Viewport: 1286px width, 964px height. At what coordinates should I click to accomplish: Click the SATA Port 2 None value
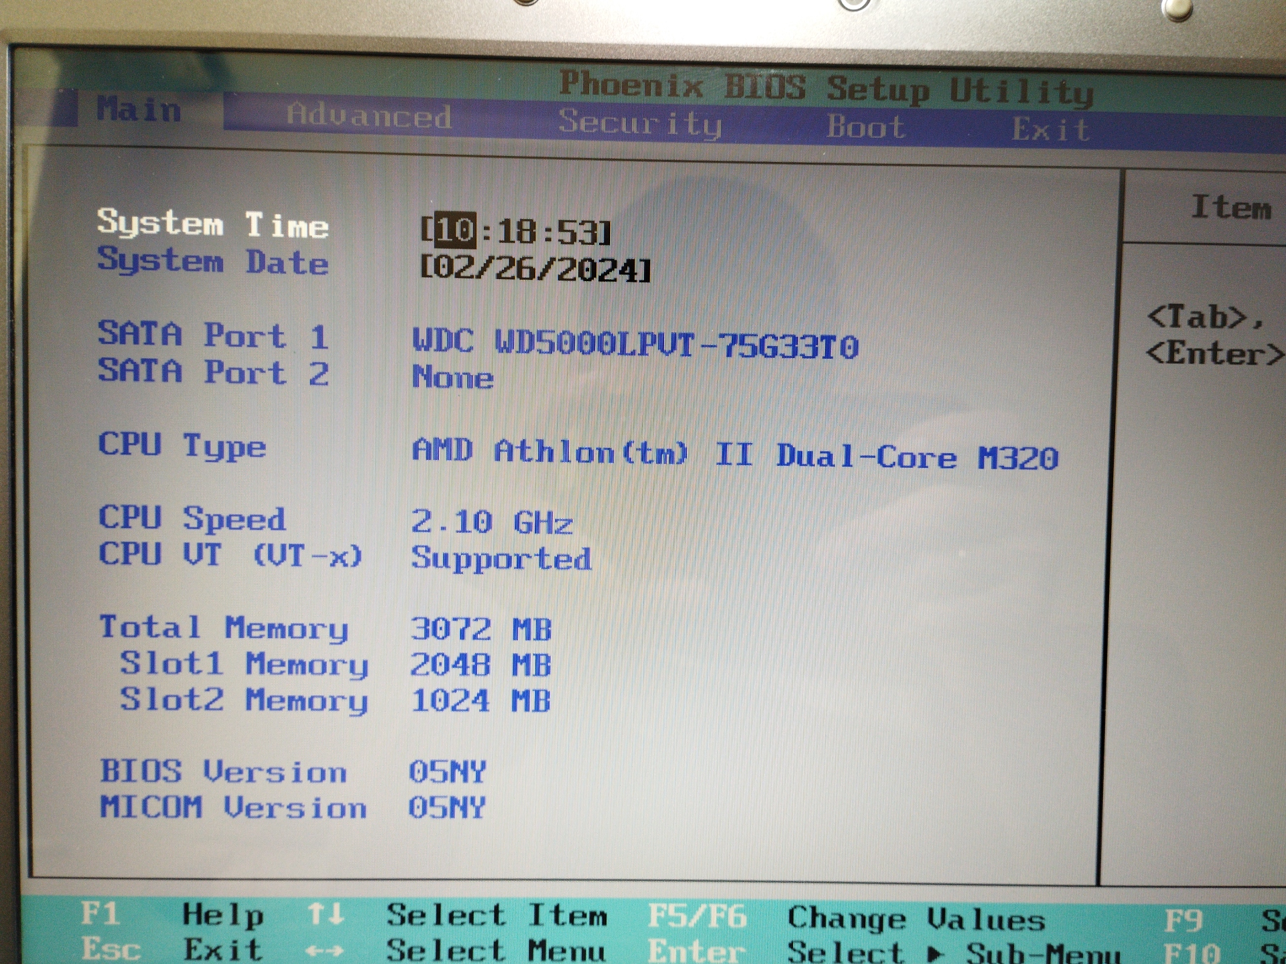click(x=453, y=377)
